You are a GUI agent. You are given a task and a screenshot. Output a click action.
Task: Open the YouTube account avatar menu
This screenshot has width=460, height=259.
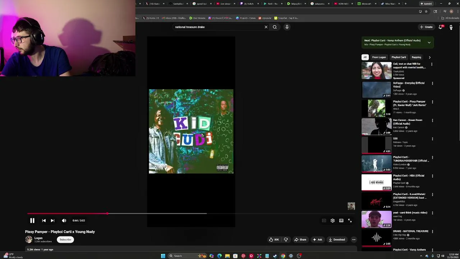(x=451, y=27)
